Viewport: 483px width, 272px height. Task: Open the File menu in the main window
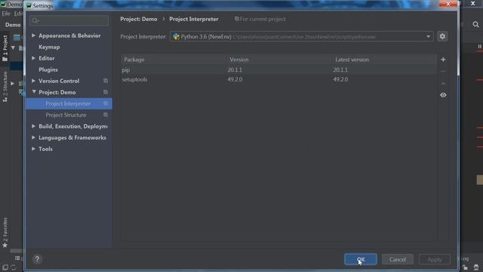[6, 14]
